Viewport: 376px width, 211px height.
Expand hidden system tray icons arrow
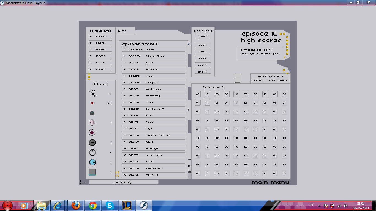click(x=319, y=206)
